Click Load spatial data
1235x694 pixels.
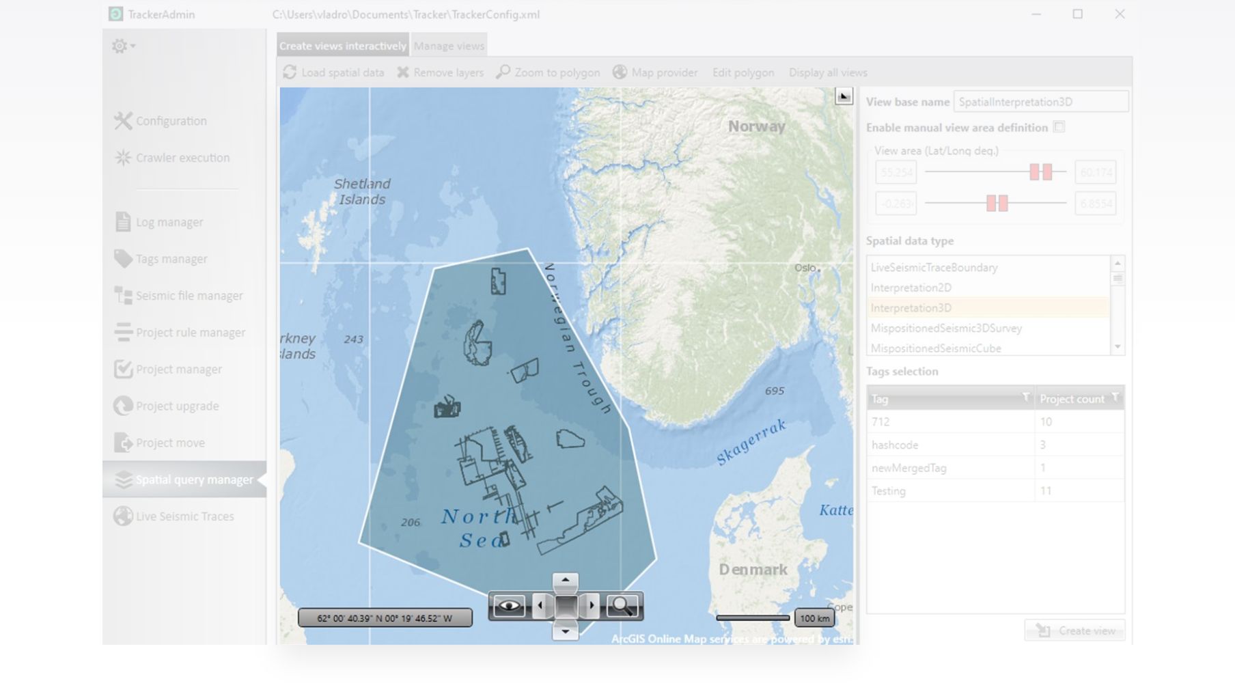coord(334,72)
